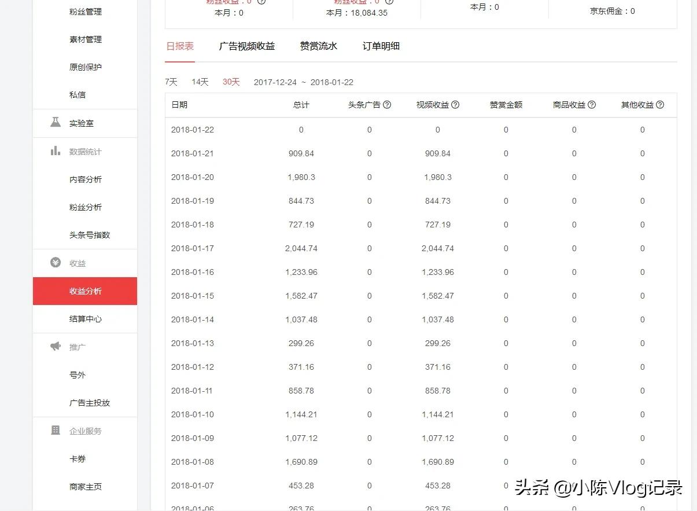Switch to the 广告视频收益 tab
Screen dimensions: 697x511
coord(247,46)
